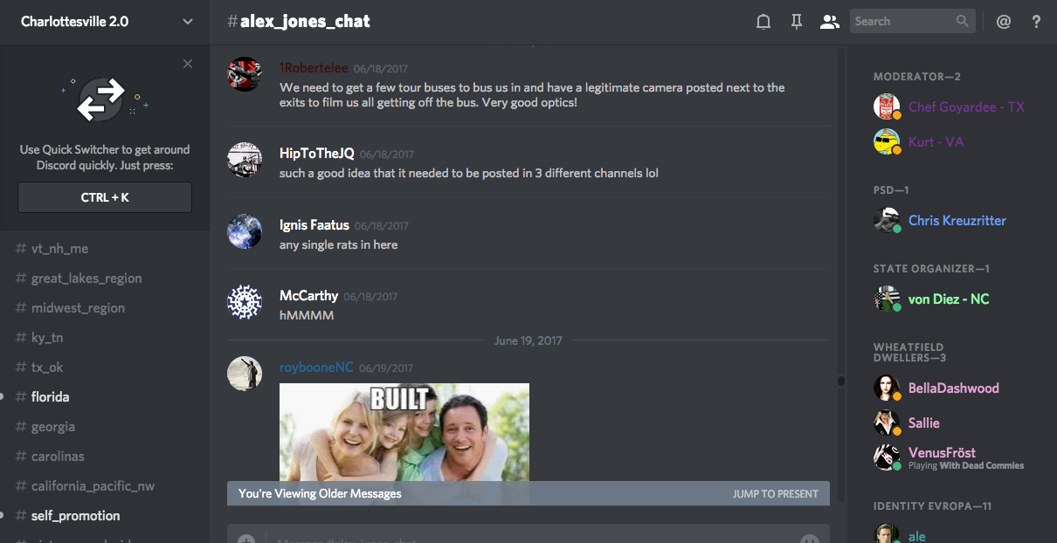Expand the Charlottesville 2.0 server menu

pos(188,22)
